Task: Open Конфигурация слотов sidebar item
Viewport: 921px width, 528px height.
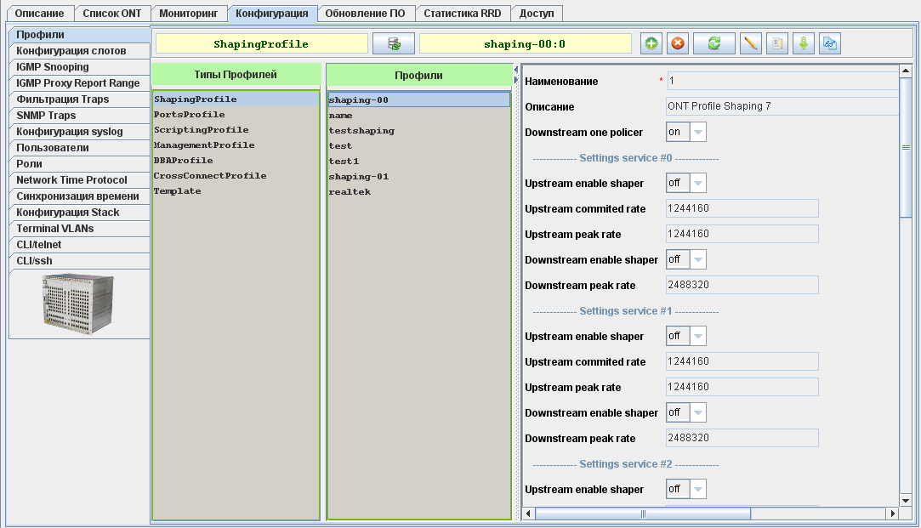Action: point(80,51)
